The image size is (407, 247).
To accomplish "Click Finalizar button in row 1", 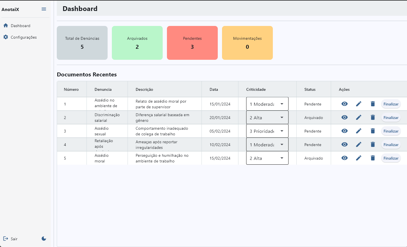I will click(391, 104).
